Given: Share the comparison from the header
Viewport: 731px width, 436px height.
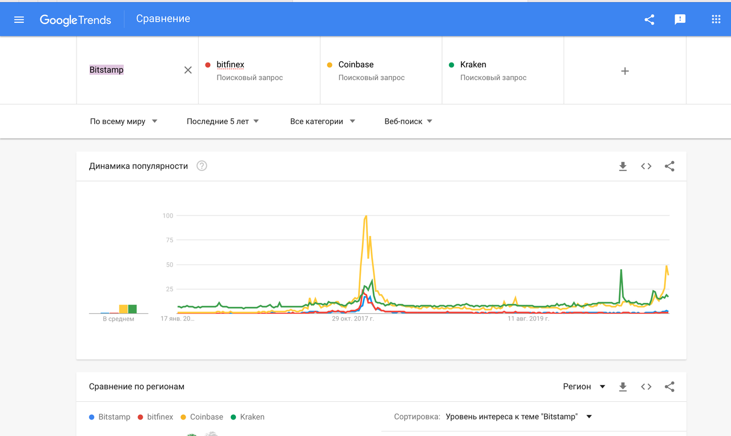Looking at the screenshot, I should 649,19.
